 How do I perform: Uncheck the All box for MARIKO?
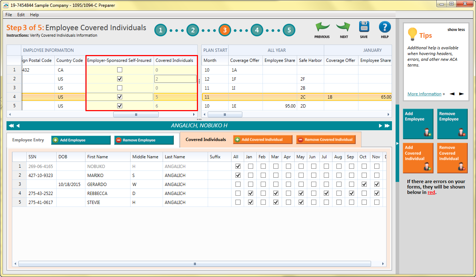238,175
